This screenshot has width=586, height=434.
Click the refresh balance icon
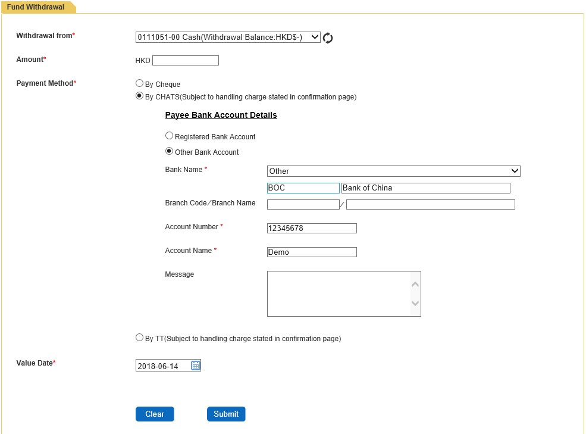[x=328, y=38]
